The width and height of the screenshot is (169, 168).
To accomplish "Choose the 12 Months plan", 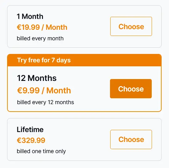I will pos(131,89).
